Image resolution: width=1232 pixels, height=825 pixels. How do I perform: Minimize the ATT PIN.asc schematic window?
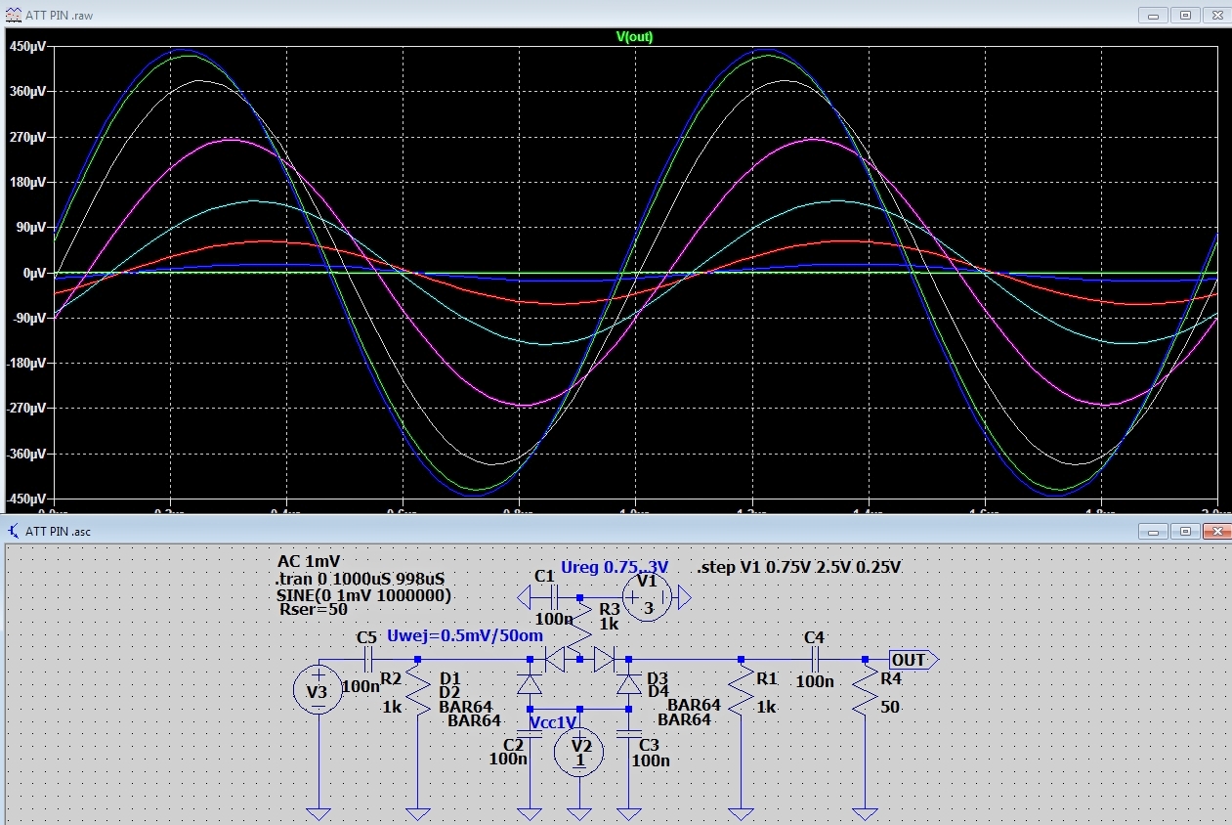click(1154, 531)
